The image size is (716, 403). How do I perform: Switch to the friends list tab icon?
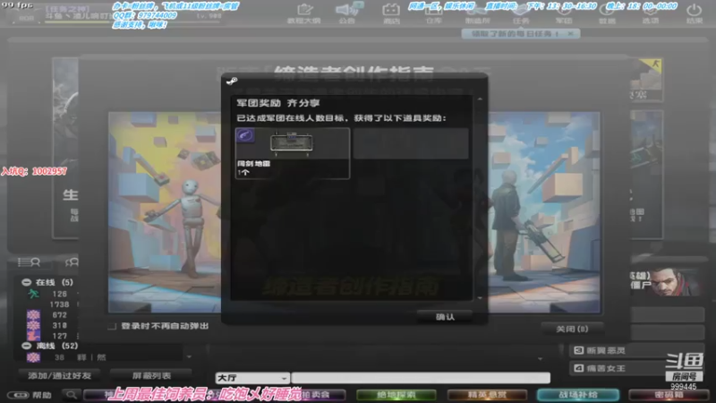29,262
